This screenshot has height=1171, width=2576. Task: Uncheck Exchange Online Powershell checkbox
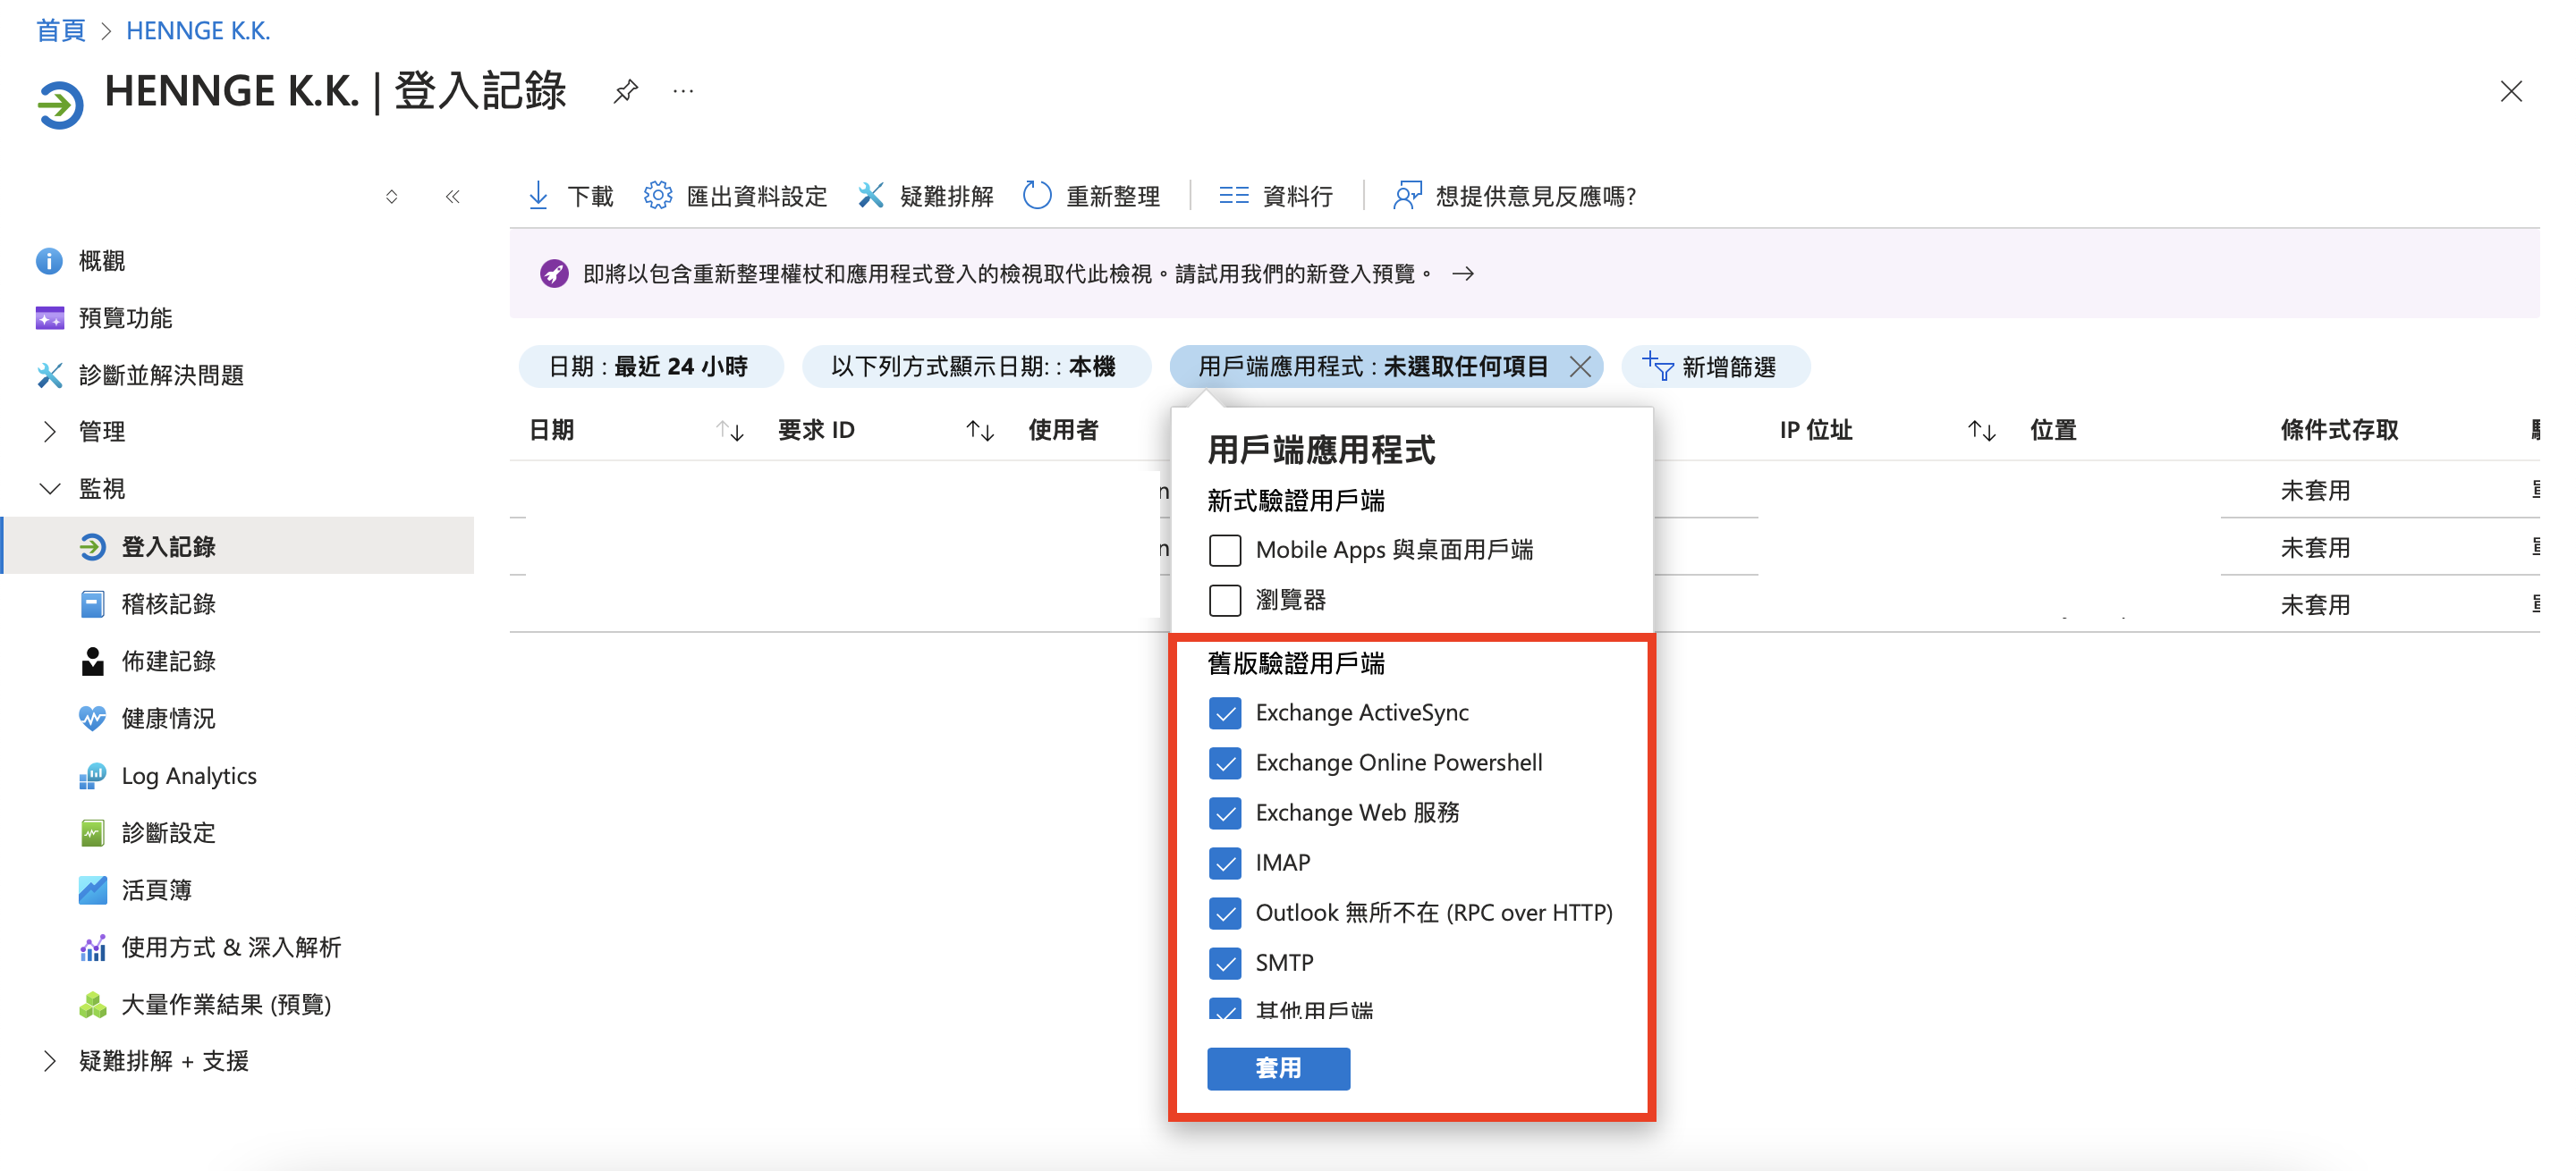tap(1225, 762)
